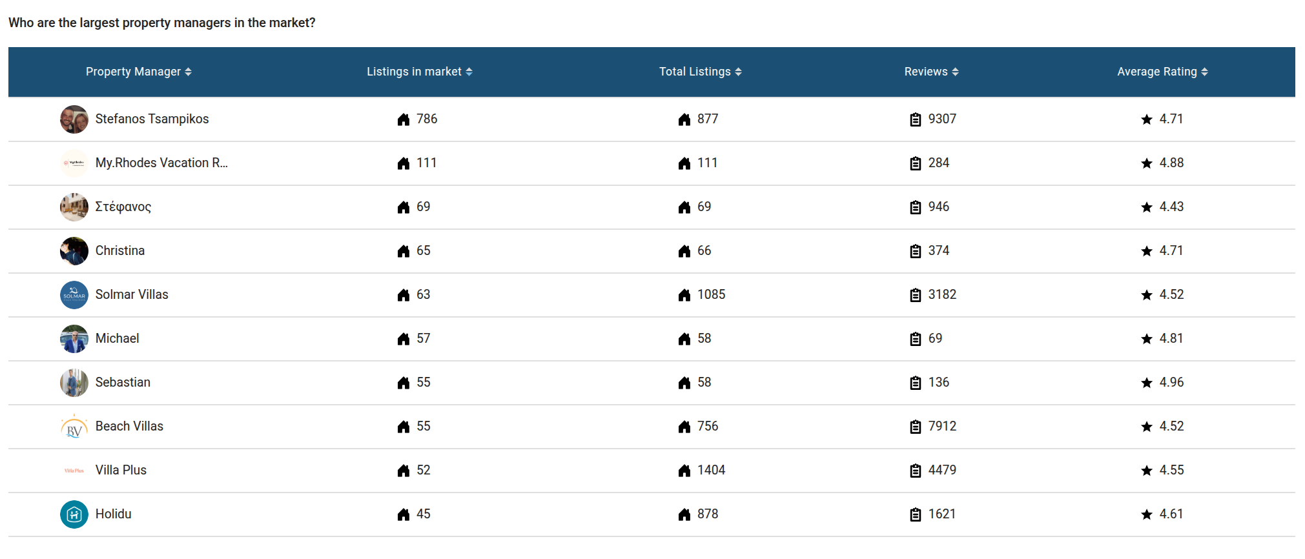Click Stefanos Tsampikos's 786 listings value
The height and width of the screenshot is (559, 1305).
tap(427, 119)
